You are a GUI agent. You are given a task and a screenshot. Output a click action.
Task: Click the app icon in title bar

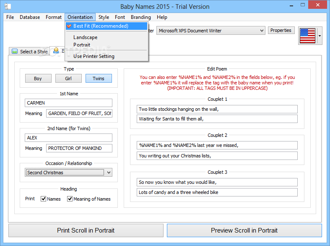point(8,7)
